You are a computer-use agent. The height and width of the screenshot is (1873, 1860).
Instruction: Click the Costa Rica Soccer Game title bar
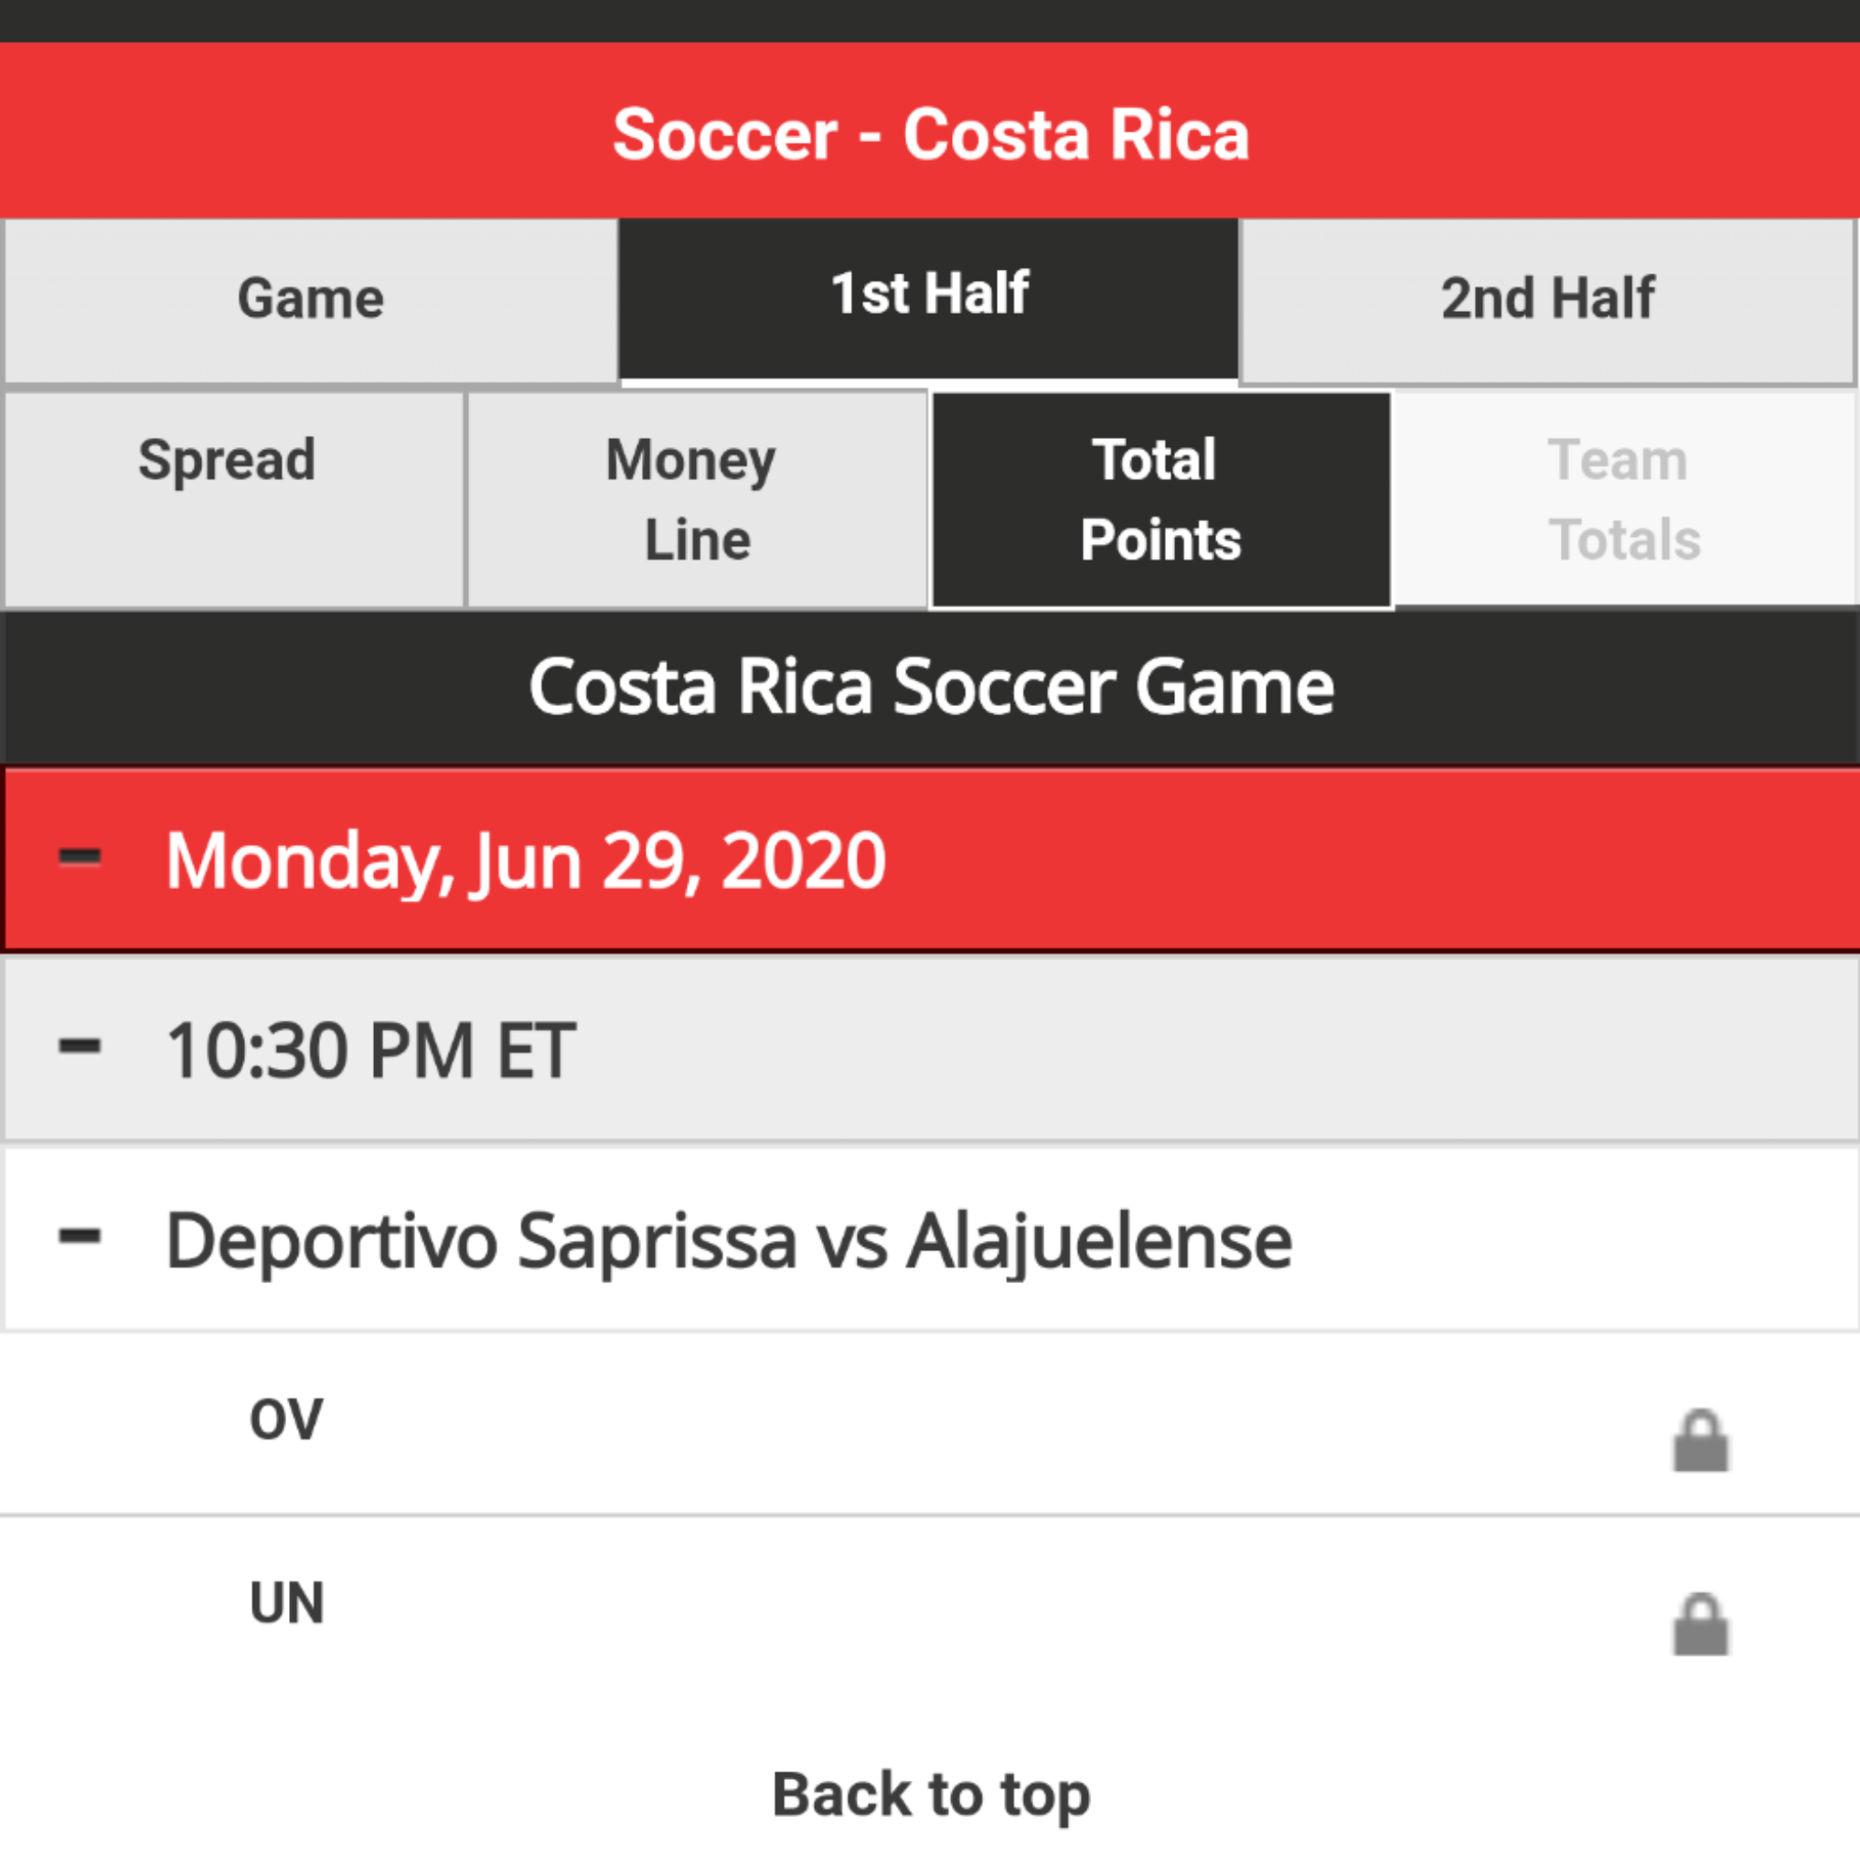[x=931, y=688]
